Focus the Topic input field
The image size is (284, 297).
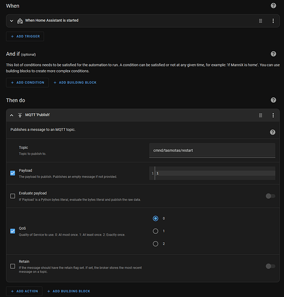pyautogui.click(x=212, y=151)
